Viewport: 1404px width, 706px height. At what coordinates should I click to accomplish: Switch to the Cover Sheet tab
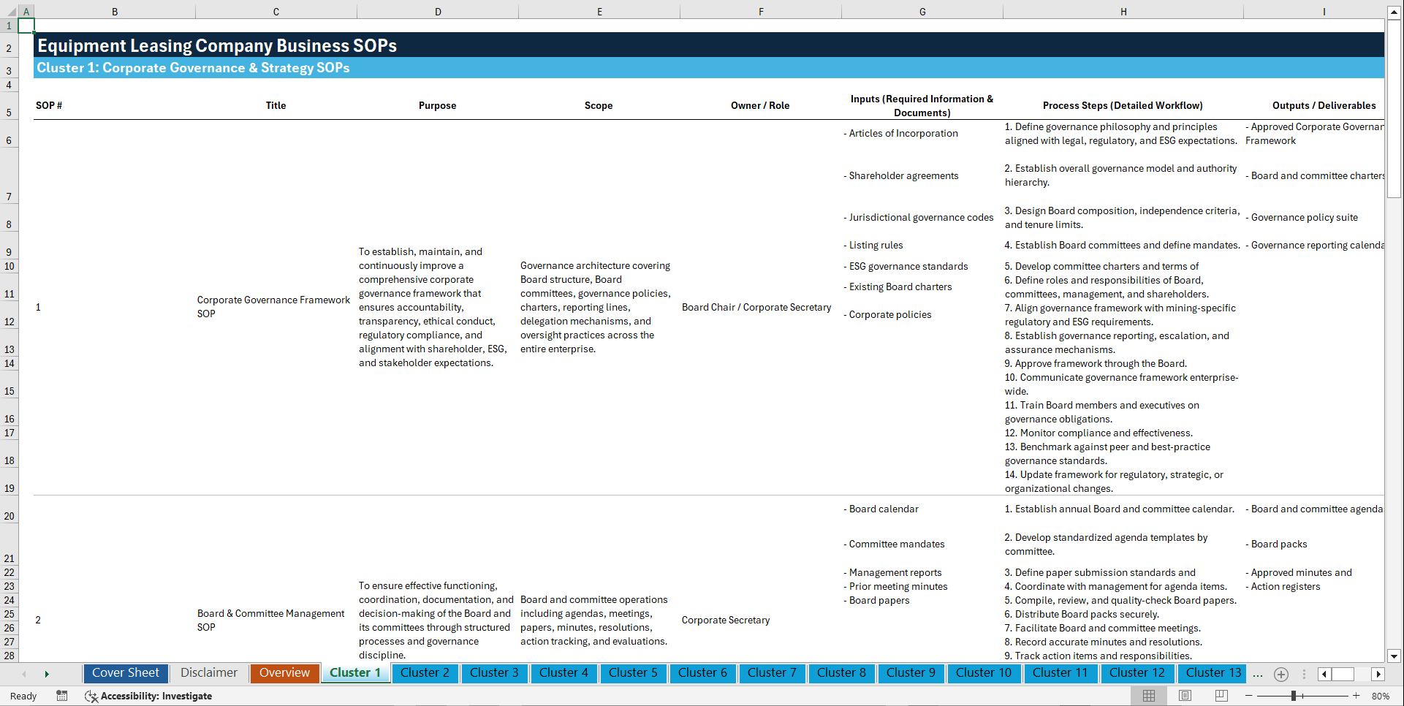(x=125, y=672)
